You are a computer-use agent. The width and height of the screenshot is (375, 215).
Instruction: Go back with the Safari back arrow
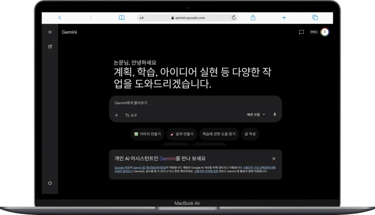(x=60, y=18)
